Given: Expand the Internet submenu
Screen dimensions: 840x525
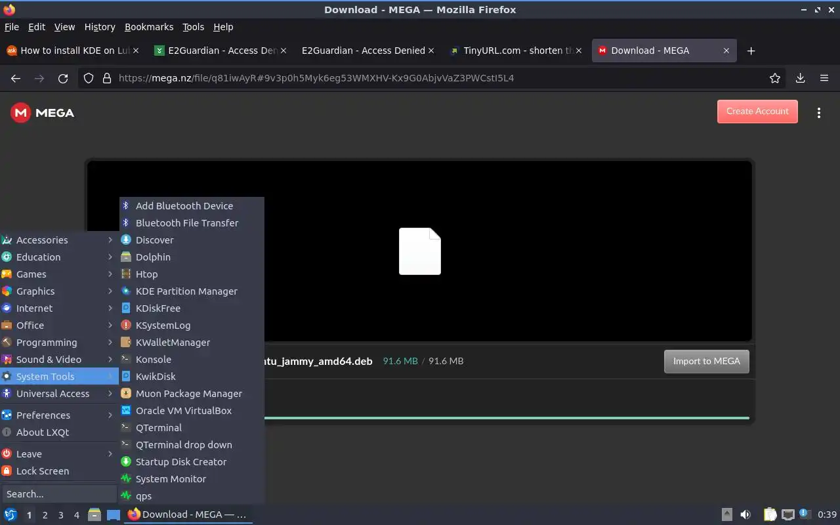Looking at the screenshot, I should click(x=59, y=308).
